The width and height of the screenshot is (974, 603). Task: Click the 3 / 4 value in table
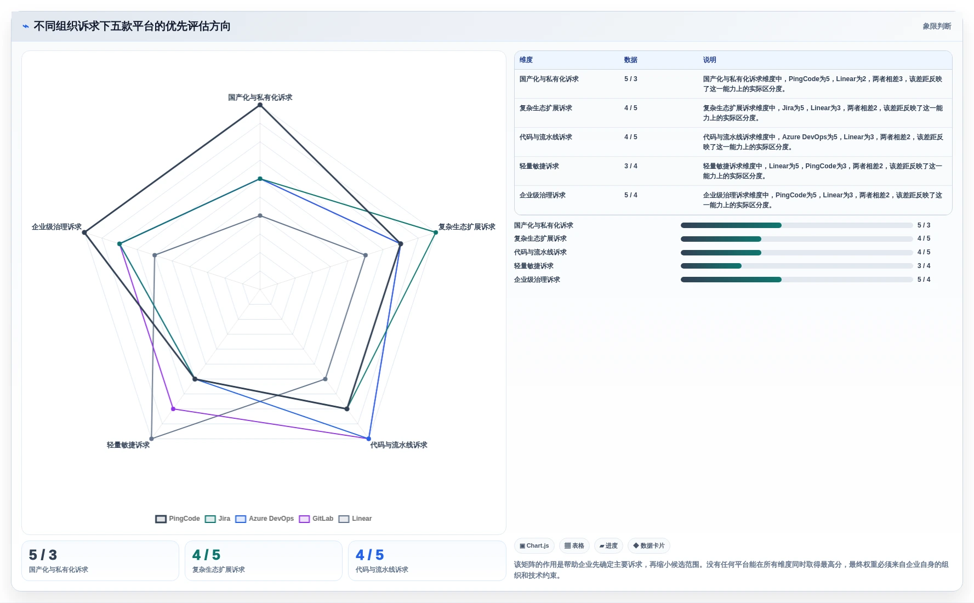point(631,166)
